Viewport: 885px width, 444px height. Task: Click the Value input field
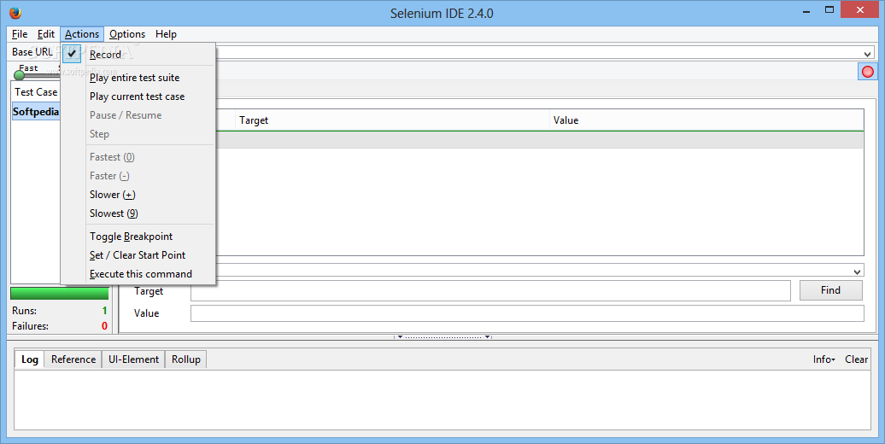(527, 313)
